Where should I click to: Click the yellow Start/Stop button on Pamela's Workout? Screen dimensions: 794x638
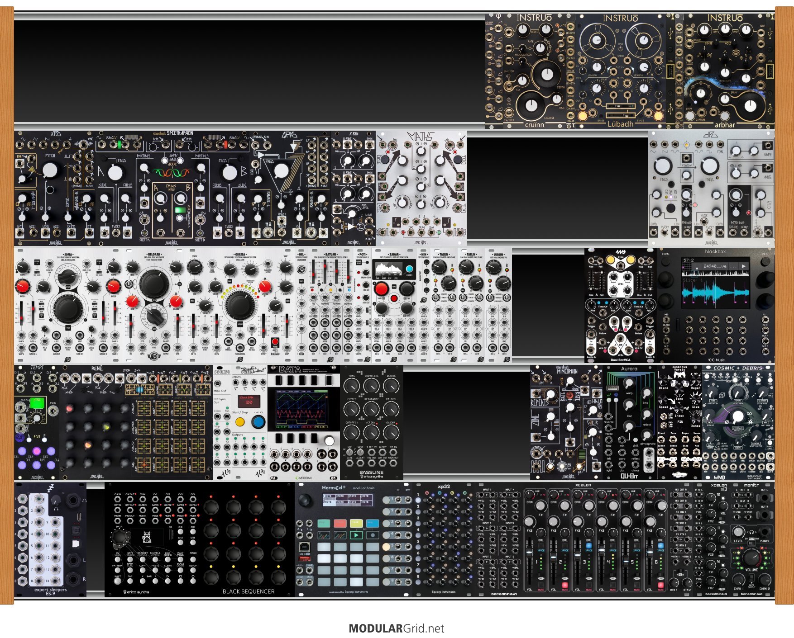click(x=240, y=421)
